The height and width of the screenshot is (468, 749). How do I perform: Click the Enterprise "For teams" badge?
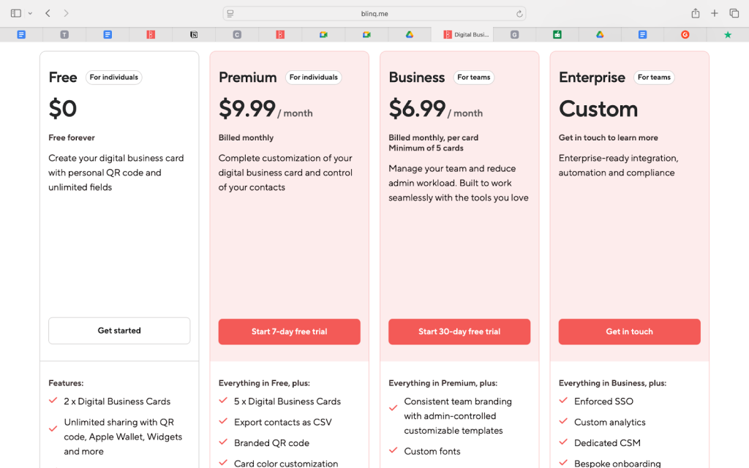[654, 78]
